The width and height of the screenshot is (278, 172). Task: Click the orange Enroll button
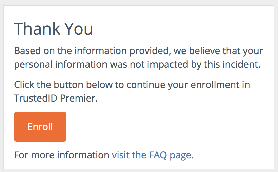(40, 126)
